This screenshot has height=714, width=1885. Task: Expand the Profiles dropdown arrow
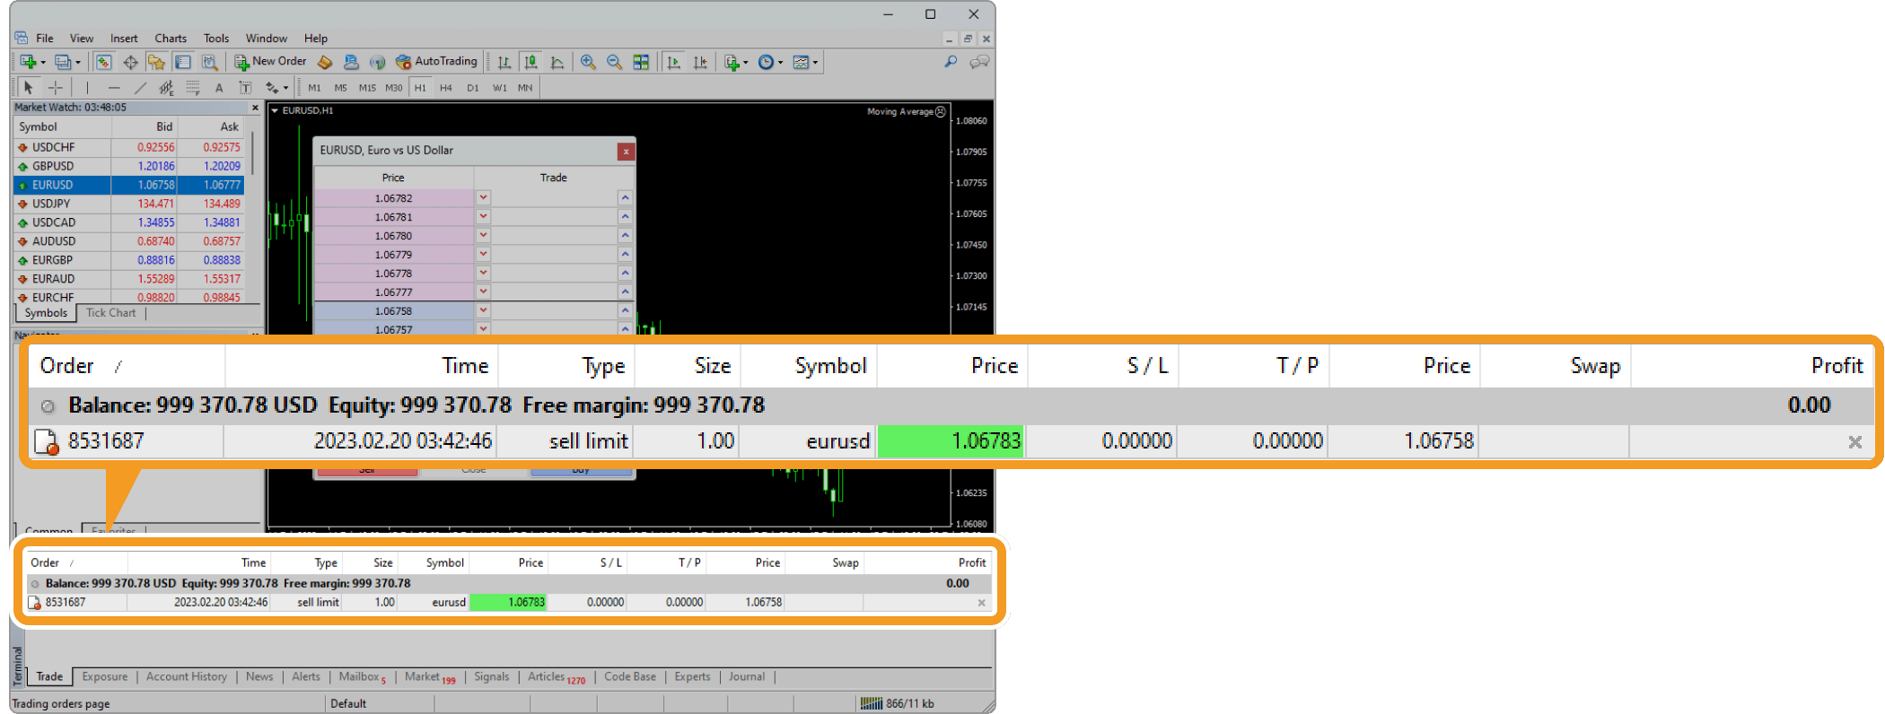[x=78, y=63]
